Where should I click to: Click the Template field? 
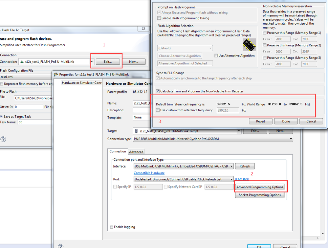pyautogui.click(x=142, y=117)
